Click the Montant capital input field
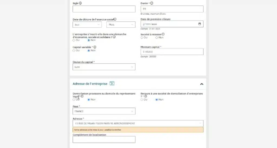The width and height of the screenshot is (277, 148). (172, 52)
